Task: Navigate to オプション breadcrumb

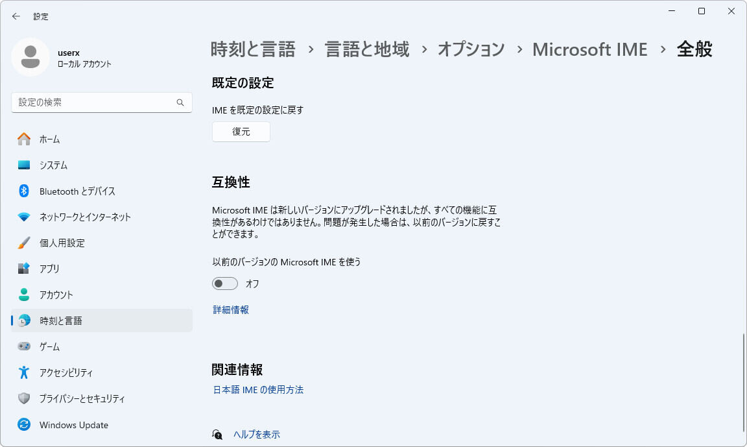Action: tap(471, 49)
